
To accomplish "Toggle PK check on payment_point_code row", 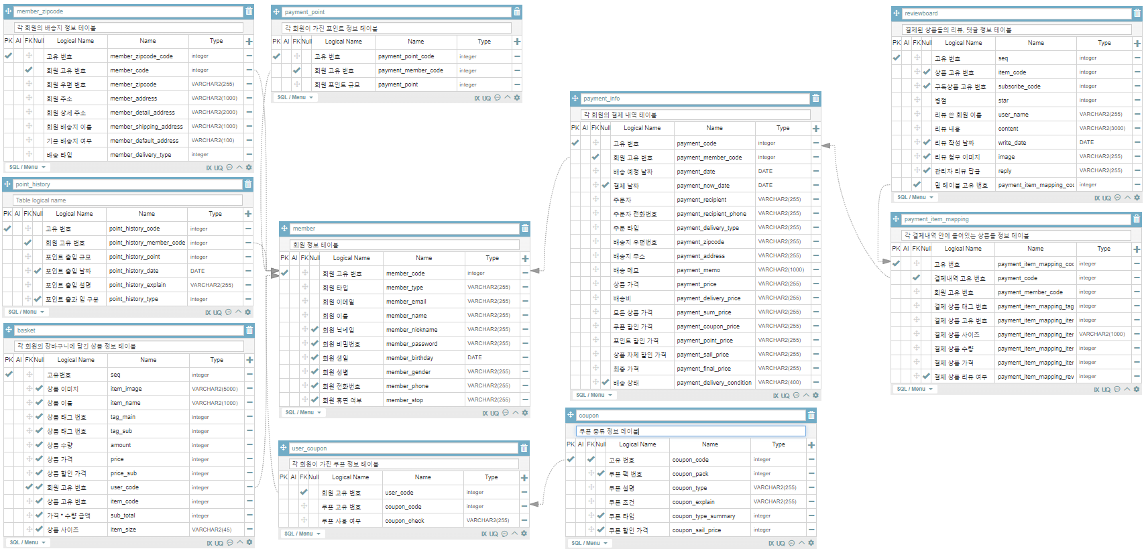I will click(276, 56).
